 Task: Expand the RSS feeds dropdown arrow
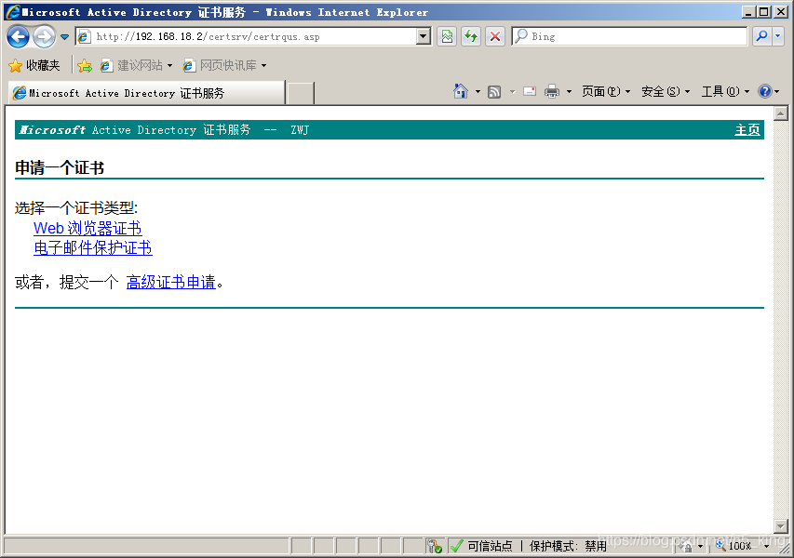[x=512, y=91]
